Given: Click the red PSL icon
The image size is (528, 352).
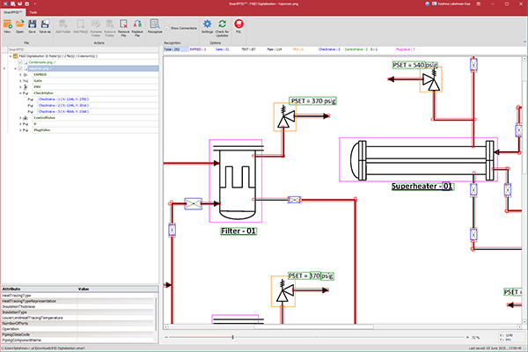Looking at the screenshot, I should coord(238,26).
